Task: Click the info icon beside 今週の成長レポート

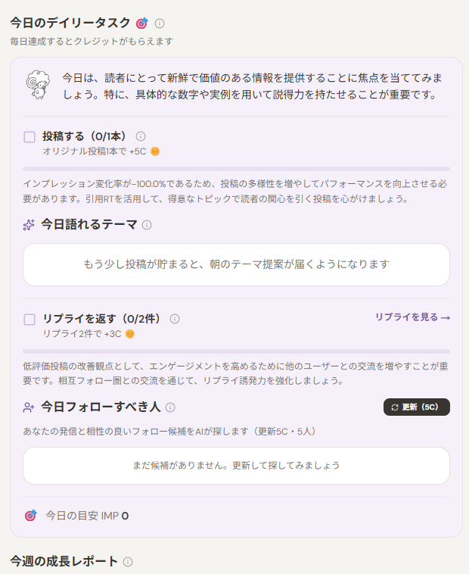Action: click(128, 562)
